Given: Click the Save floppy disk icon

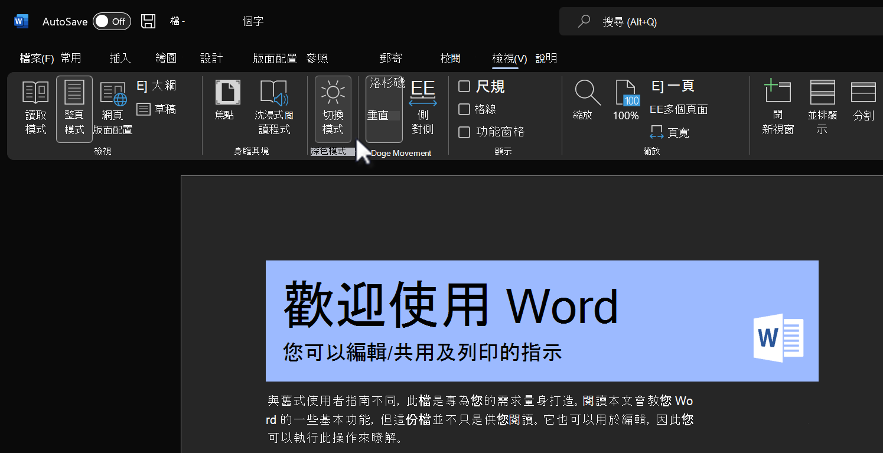Looking at the screenshot, I should click(x=148, y=21).
